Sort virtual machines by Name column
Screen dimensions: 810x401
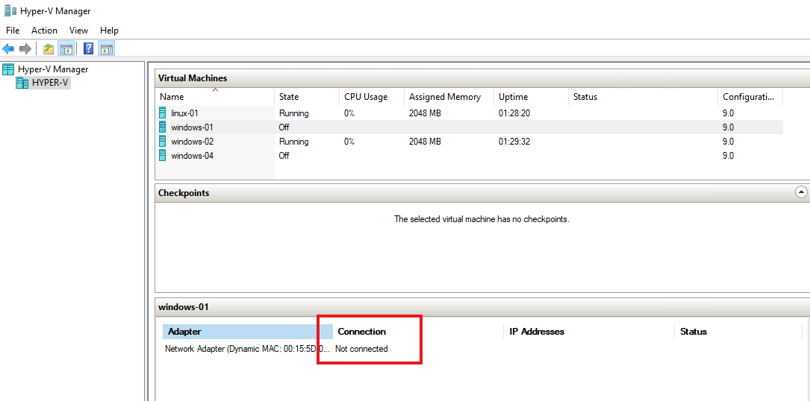point(172,97)
